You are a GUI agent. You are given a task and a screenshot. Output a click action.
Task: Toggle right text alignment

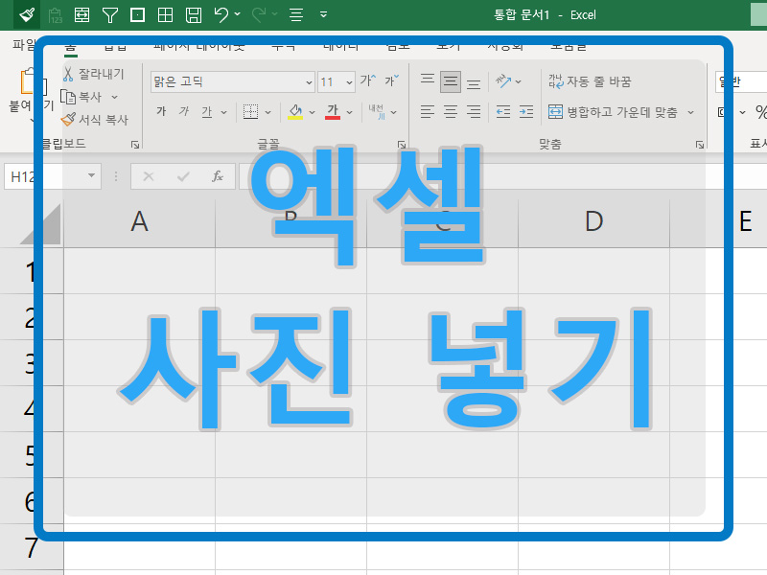474,112
